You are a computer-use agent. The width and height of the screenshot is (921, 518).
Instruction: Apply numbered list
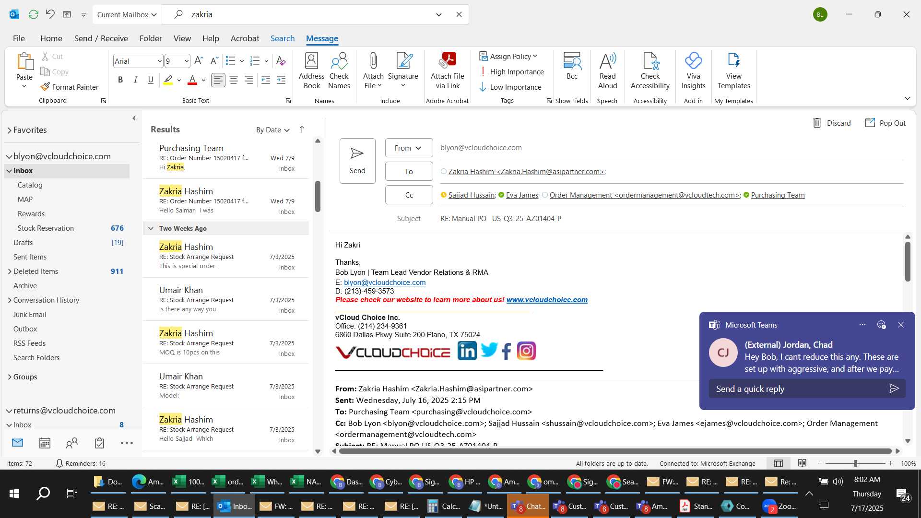[x=255, y=61]
